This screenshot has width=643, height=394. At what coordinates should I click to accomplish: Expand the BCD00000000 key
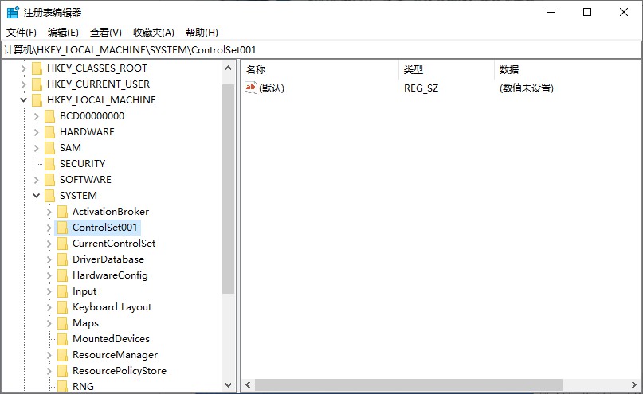[36, 116]
